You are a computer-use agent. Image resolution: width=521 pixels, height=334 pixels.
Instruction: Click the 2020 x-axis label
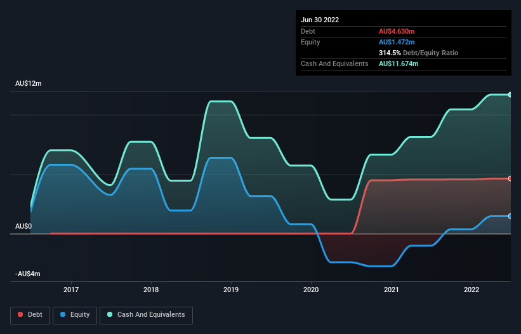tap(311, 290)
